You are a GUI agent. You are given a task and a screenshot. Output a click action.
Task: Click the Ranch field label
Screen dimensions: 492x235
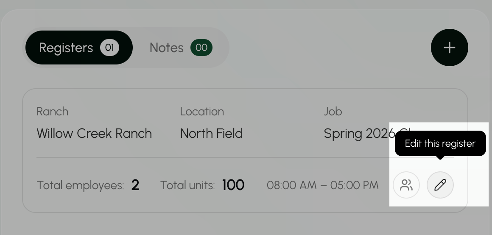53,112
